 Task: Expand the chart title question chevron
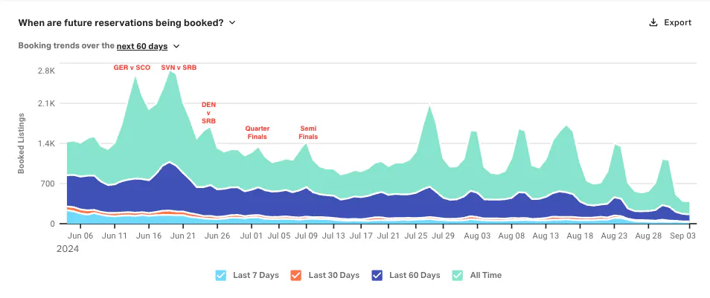tap(232, 22)
